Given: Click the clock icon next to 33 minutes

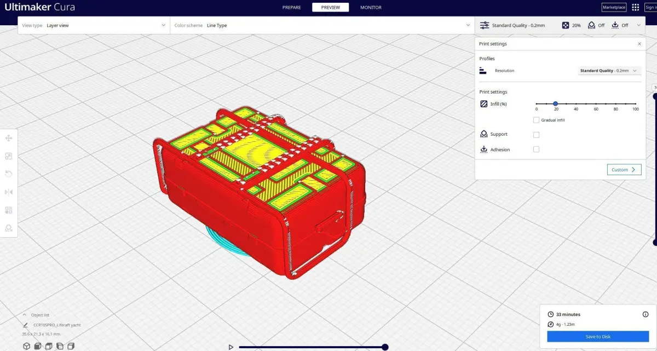Looking at the screenshot, I should pos(551,314).
